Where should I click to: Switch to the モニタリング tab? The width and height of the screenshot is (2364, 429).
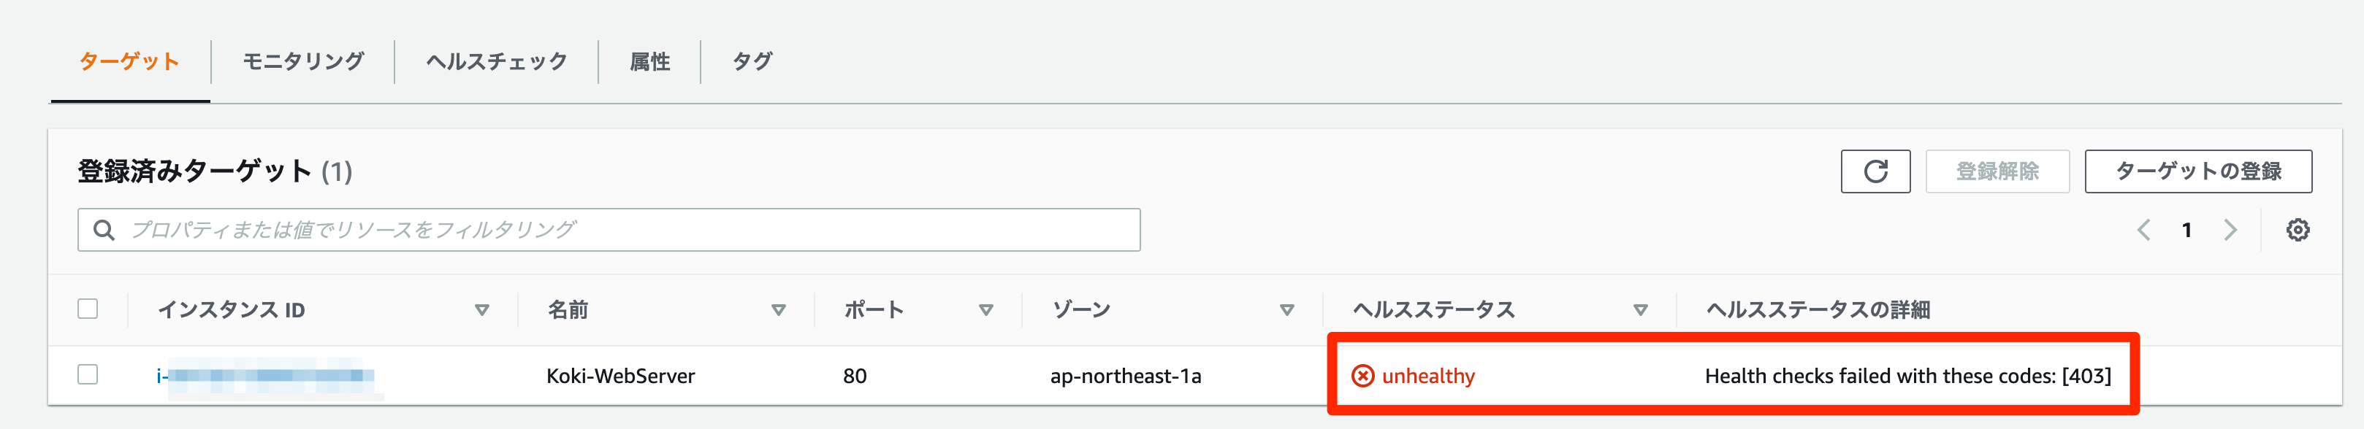point(303,61)
